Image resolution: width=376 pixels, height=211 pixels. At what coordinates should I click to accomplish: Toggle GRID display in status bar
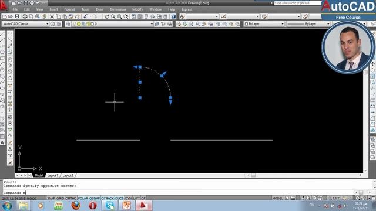click(x=60, y=198)
